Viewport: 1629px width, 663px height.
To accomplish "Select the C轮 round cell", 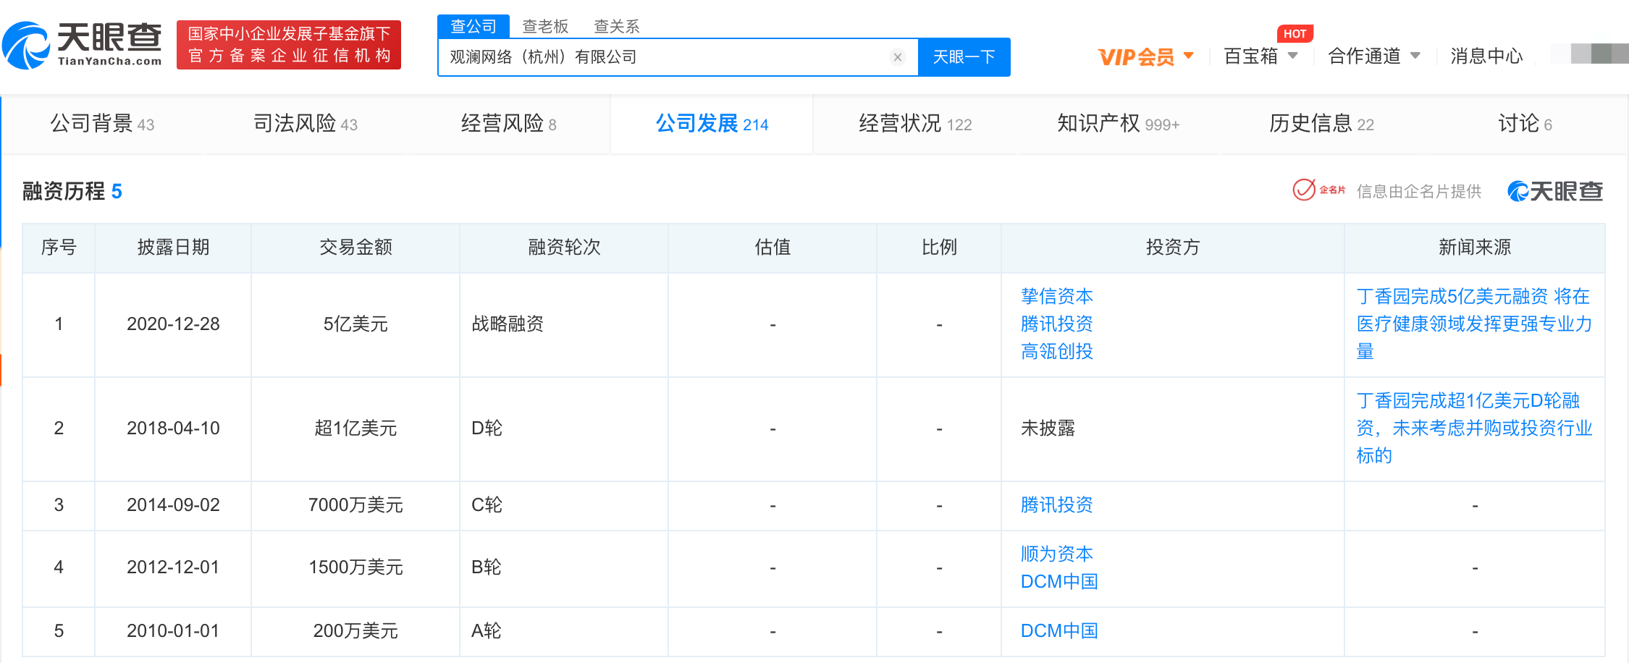I will pyautogui.click(x=564, y=504).
